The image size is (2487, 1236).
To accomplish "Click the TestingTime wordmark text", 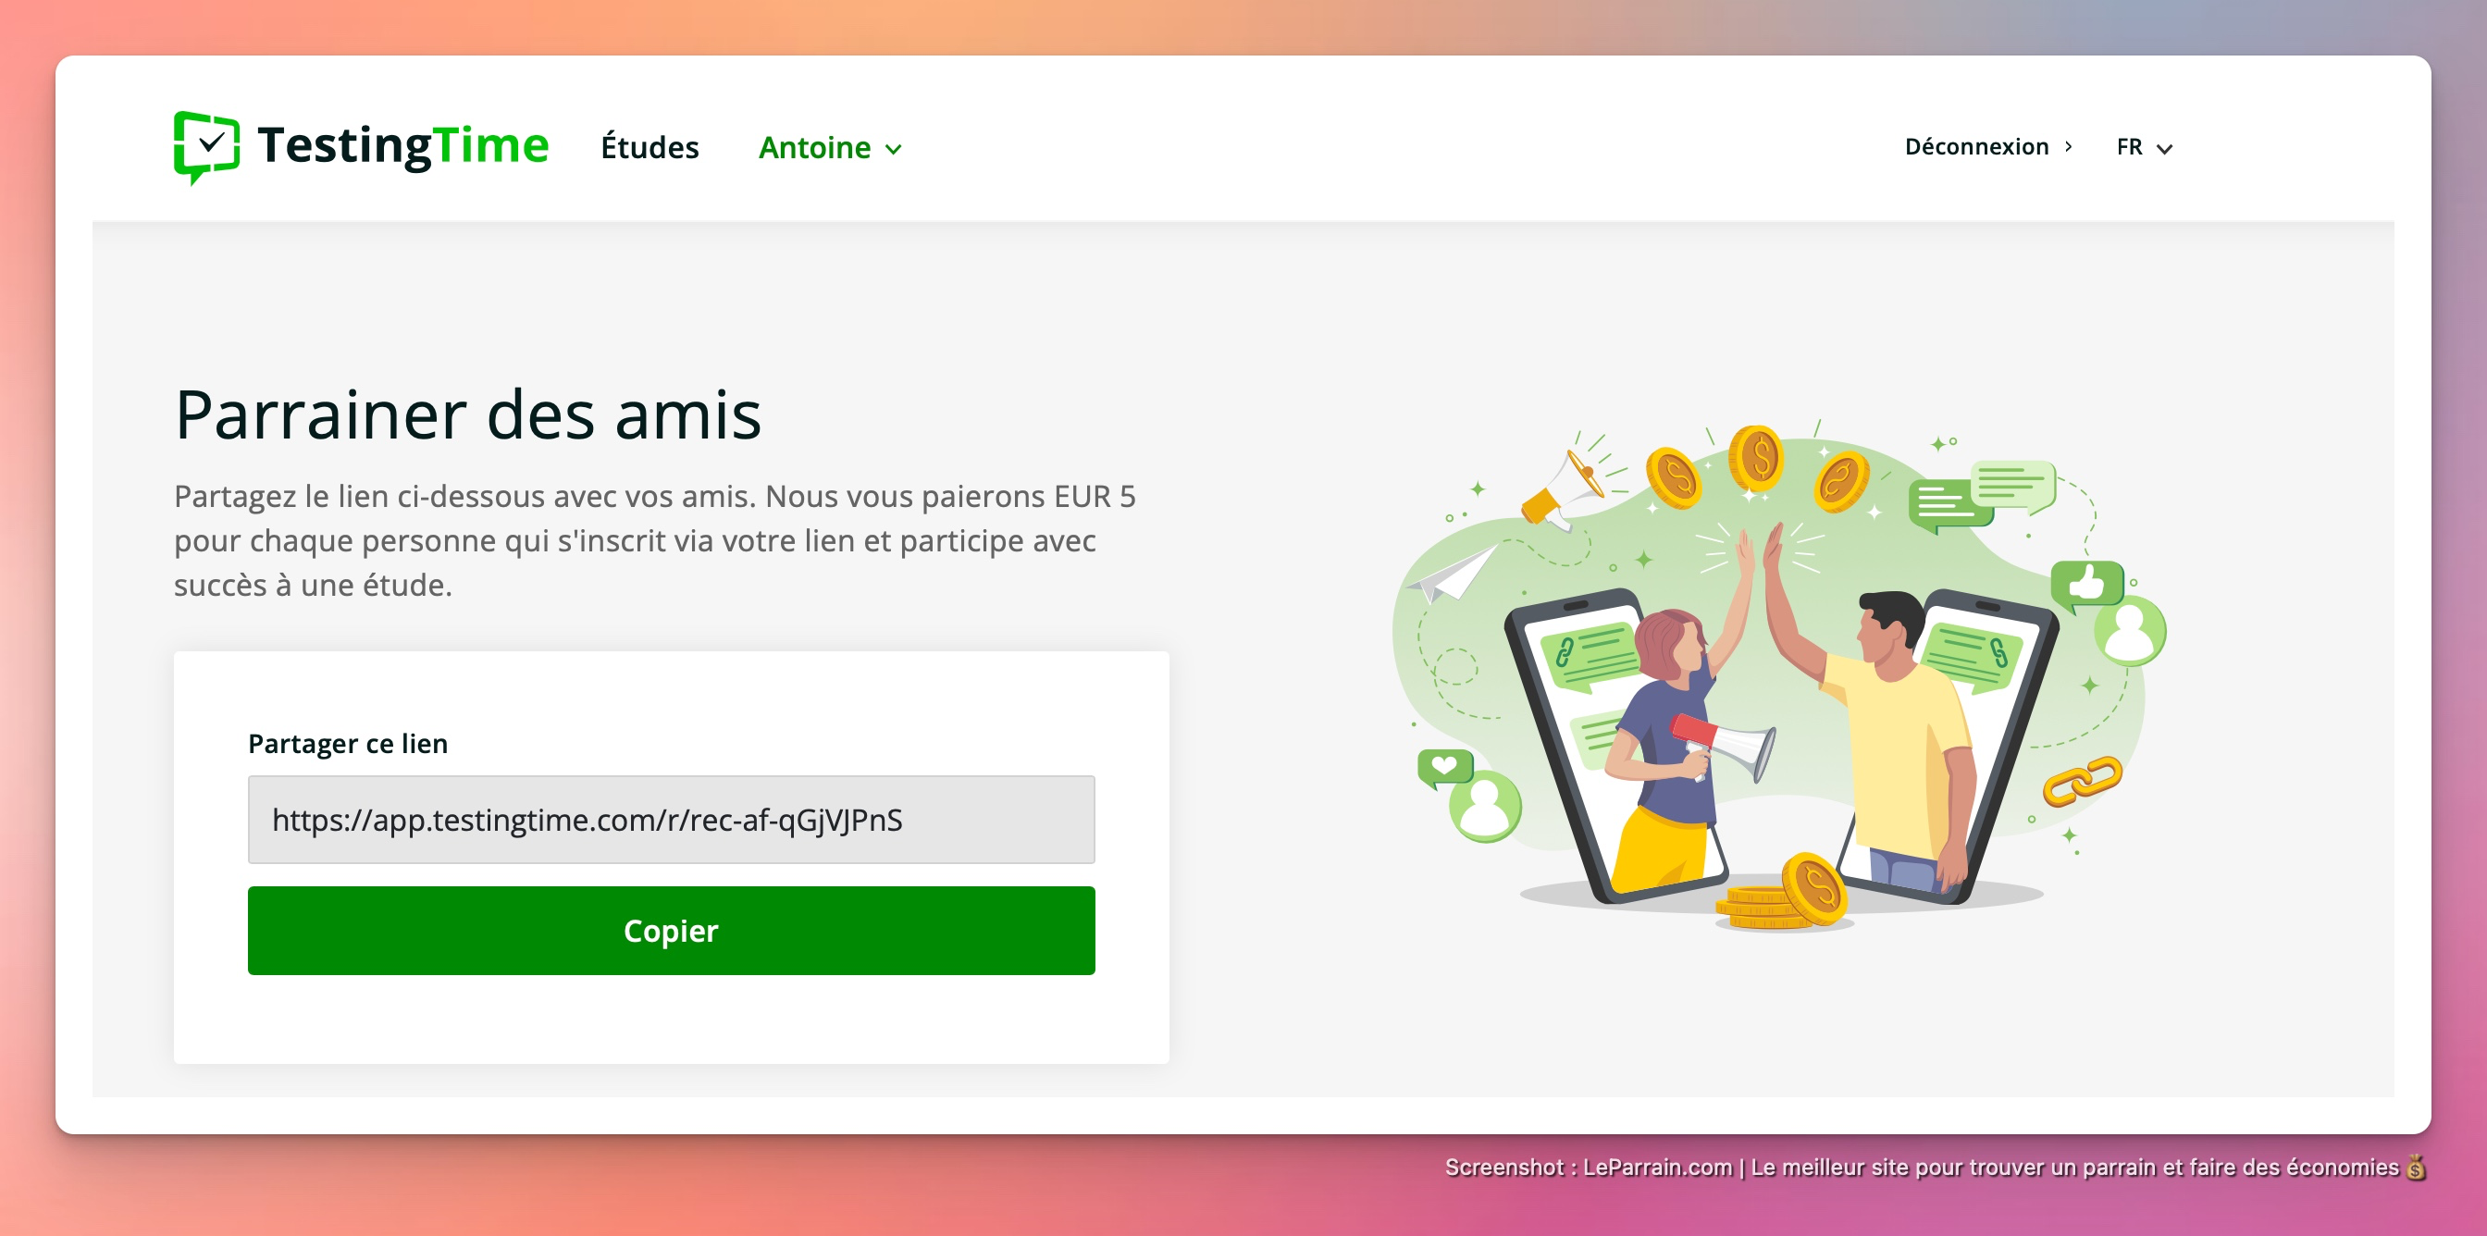I will click(403, 146).
